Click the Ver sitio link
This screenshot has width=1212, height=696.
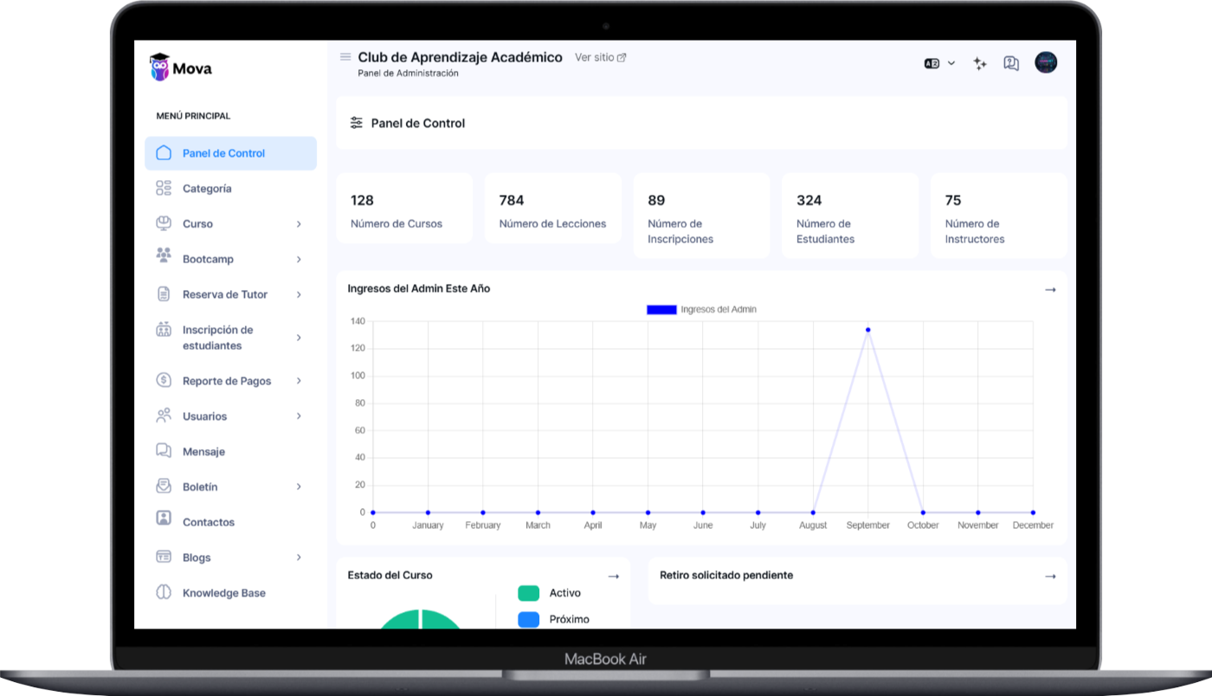(600, 57)
